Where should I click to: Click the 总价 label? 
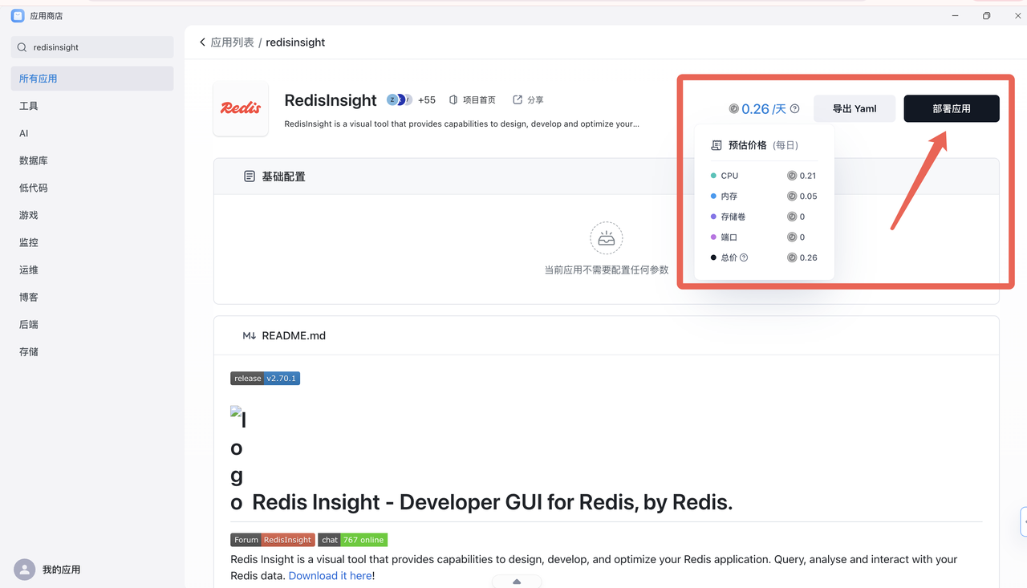(x=729, y=258)
